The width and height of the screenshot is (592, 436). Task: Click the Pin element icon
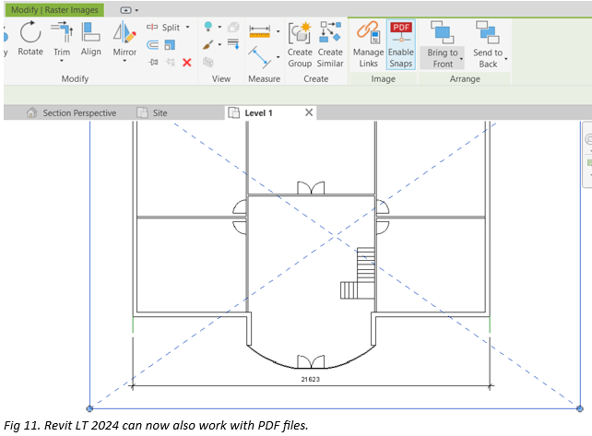153,62
